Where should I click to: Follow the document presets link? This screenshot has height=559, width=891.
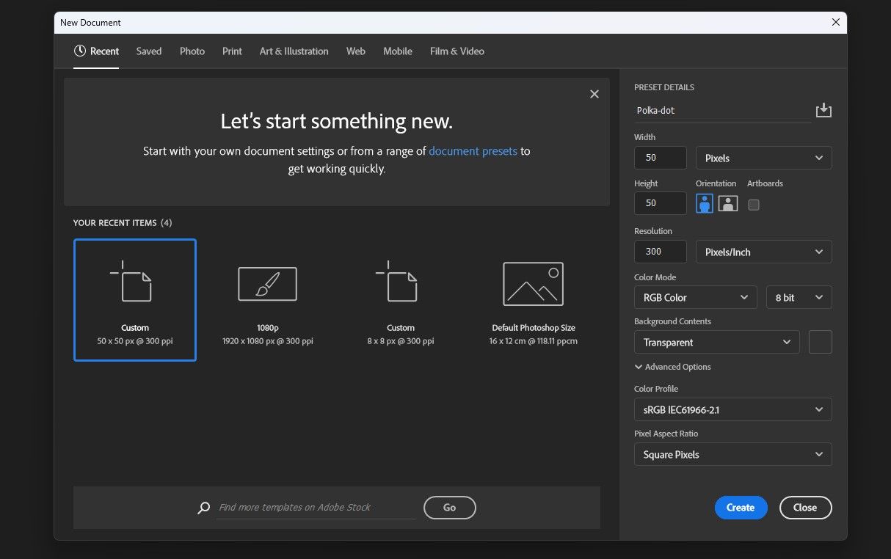473,151
